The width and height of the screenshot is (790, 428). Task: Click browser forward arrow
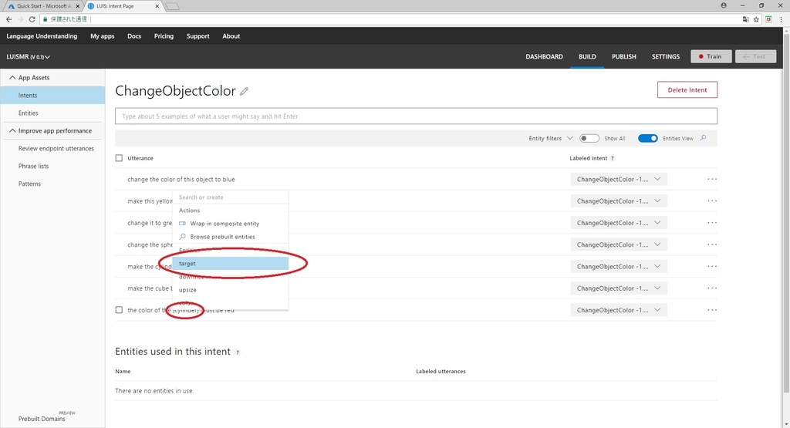pyautogui.click(x=21, y=19)
